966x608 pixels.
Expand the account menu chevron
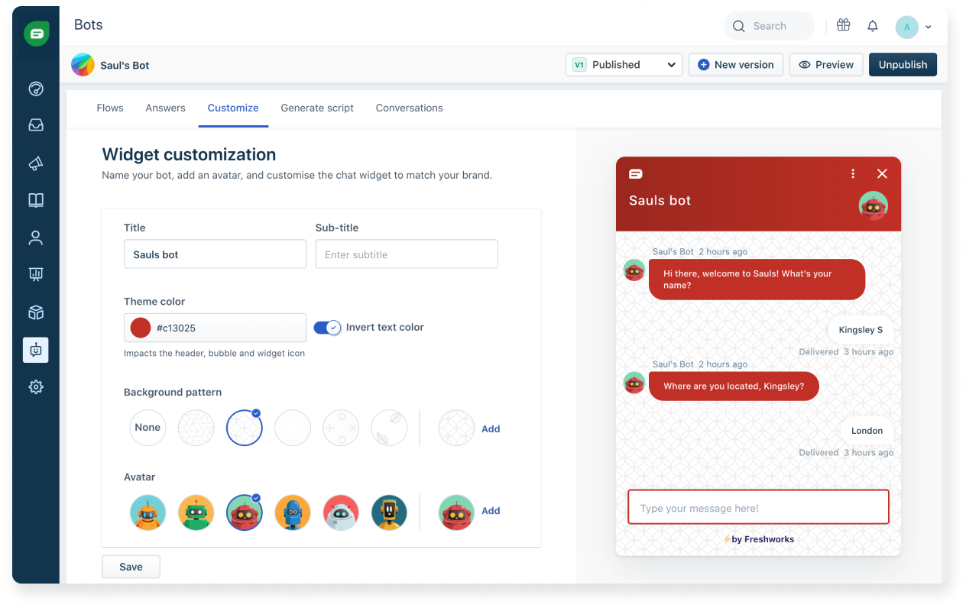pos(929,27)
